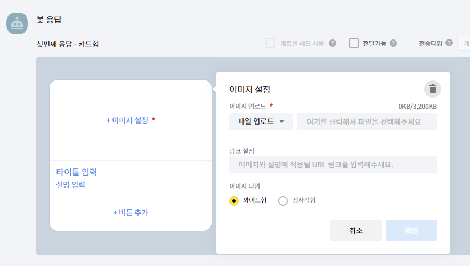Click the 0KB/3,200KB file size text
The image size is (470, 266).
(418, 107)
